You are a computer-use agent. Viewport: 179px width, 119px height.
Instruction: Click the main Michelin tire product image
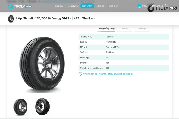[x=42, y=64]
